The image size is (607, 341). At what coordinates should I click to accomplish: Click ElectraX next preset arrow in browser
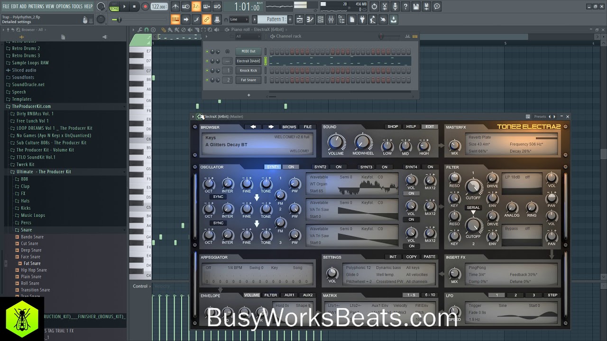(x=271, y=127)
